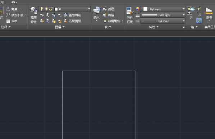Screen dimensions: 215x139
Task: Expand the 图层 (Layers) panel title
Action: [60, 27]
